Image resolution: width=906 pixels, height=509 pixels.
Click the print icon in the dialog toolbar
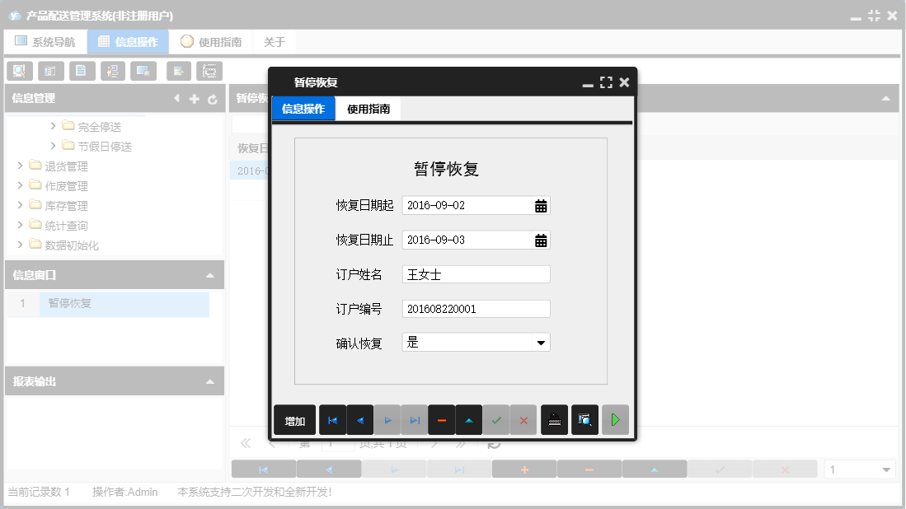click(x=554, y=420)
